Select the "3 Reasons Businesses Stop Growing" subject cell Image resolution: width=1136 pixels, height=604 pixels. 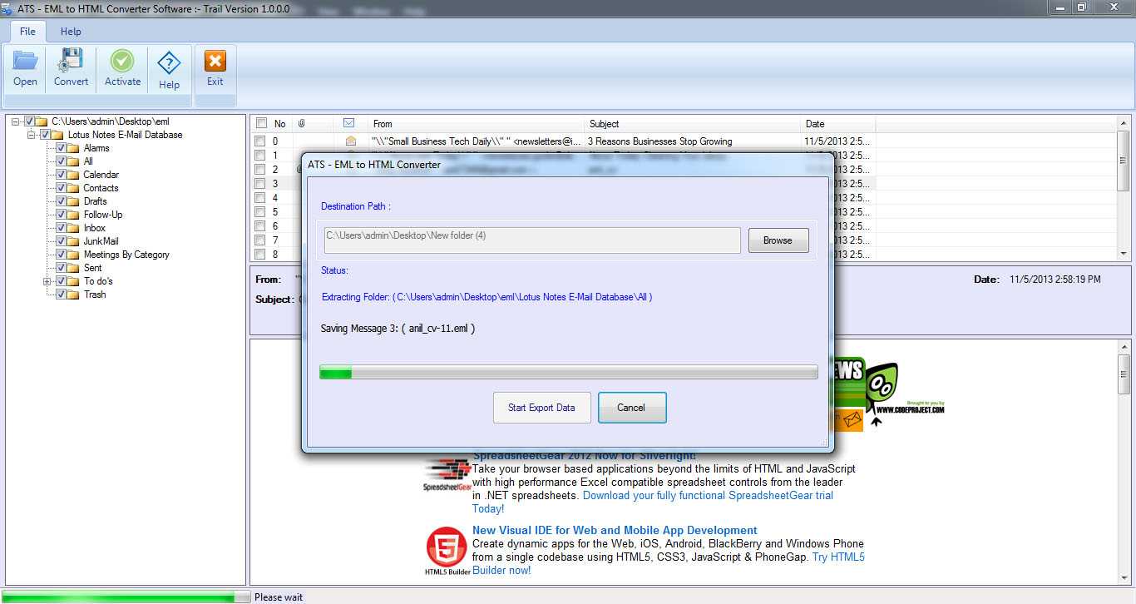tap(660, 141)
